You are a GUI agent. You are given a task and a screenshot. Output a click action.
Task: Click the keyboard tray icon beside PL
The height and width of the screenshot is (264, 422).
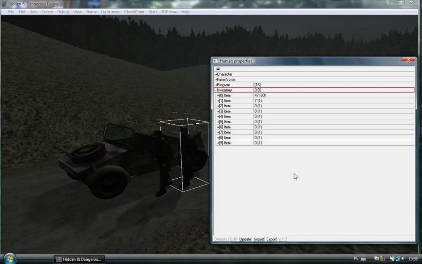click(x=363, y=259)
